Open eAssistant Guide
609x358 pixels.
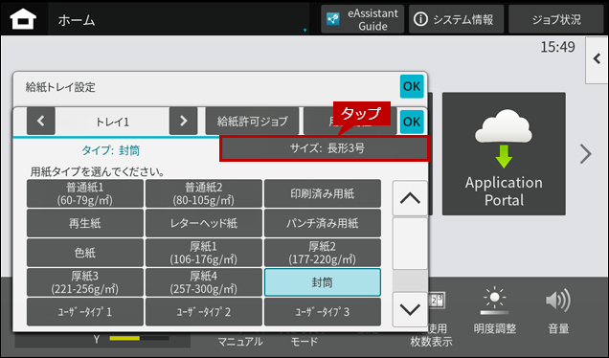[x=362, y=19]
